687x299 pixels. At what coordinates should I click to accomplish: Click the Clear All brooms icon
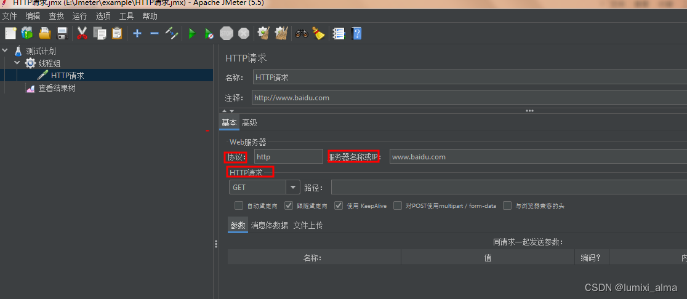281,33
